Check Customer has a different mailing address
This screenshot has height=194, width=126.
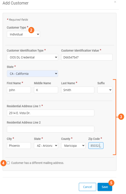click(x=8, y=163)
